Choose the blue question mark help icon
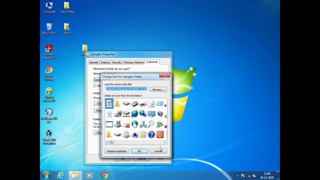The height and width of the screenshot is (180, 320). tap(151, 134)
